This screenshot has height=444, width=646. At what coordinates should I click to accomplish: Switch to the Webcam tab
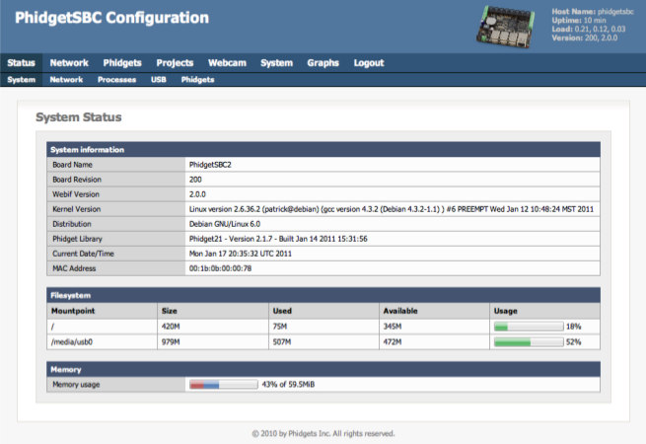227,63
